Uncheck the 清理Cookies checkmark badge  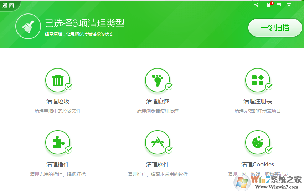coord(269,150)
